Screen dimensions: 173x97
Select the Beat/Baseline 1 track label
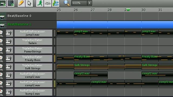click(19, 24)
